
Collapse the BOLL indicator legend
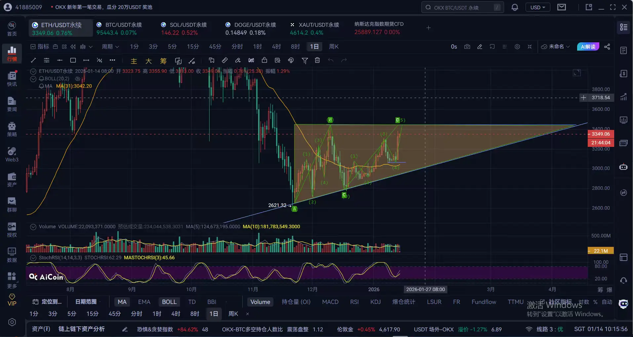point(33,79)
